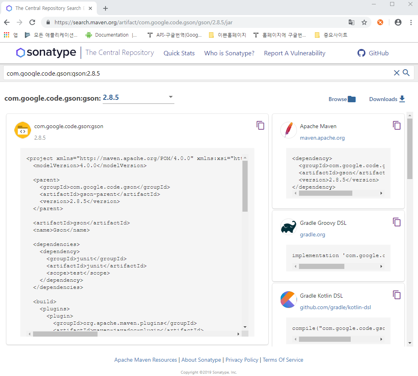Click the orange extension icon

[380, 22]
